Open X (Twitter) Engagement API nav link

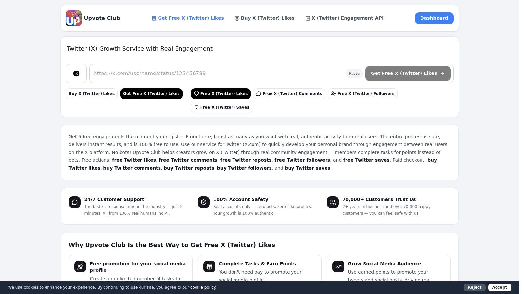pyautogui.click(x=344, y=18)
